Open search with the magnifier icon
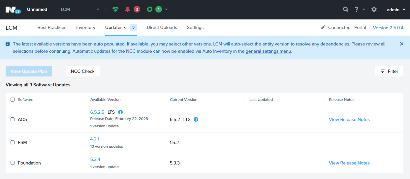 [346, 9]
